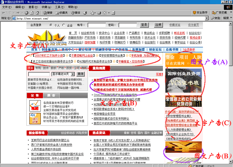Go to the Home page icon
Image resolution: width=233 pixels, height=167 pixels.
click(x=37, y=13)
